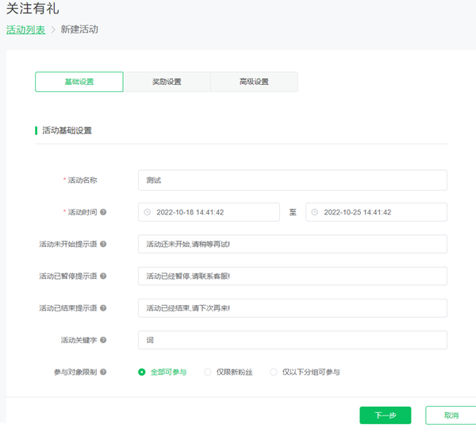476x425 pixels.
Task: Click the 活动名称 input field
Action: 292,180
